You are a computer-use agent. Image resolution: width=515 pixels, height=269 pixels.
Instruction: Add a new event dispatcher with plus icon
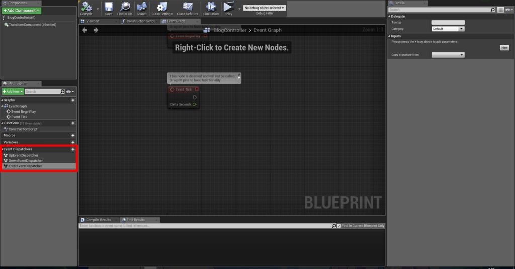coord(73,149)
